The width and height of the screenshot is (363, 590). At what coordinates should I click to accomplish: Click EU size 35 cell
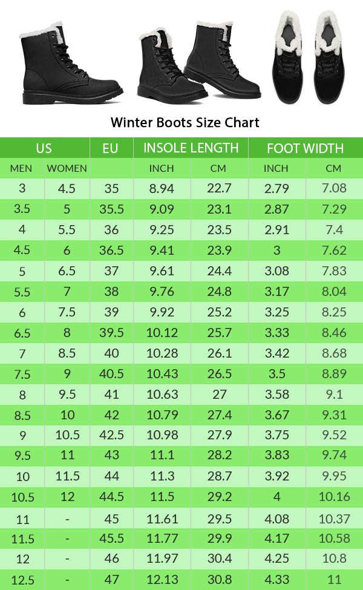(x=111, y=188)
